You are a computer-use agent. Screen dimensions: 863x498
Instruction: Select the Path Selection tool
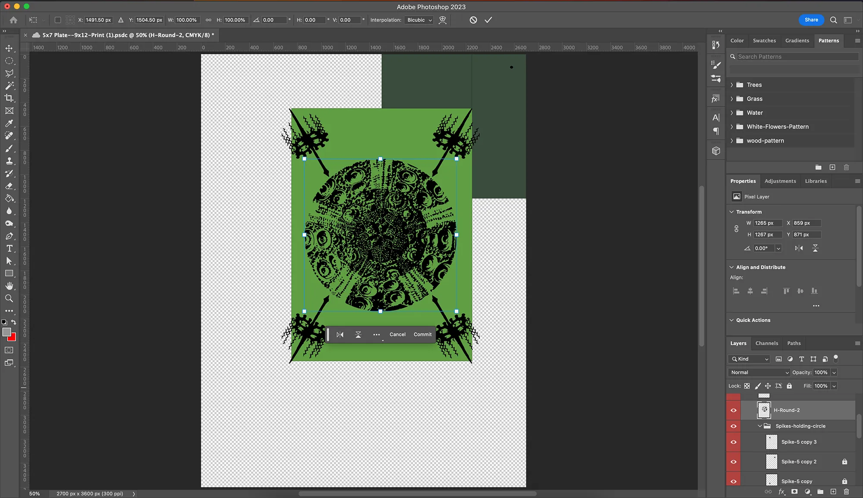coord(9,261)
